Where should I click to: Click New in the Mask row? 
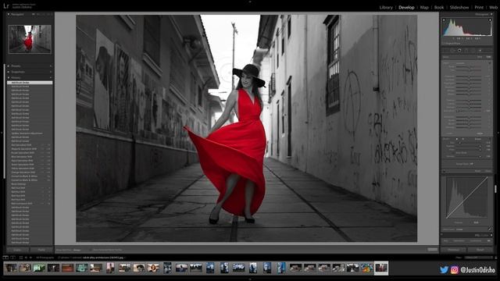point(480,57)
